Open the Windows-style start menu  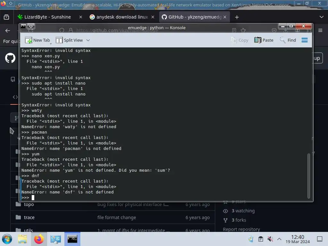click(x=7, y=239)
